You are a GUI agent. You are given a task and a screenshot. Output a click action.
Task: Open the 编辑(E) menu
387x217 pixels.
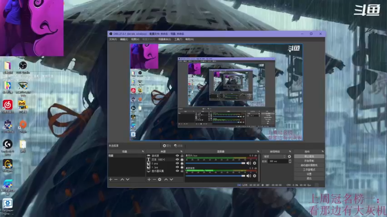(124, 40)
